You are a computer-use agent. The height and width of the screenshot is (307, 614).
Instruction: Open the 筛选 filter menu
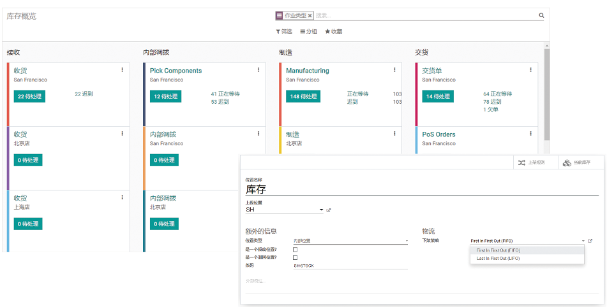(284, 31)
